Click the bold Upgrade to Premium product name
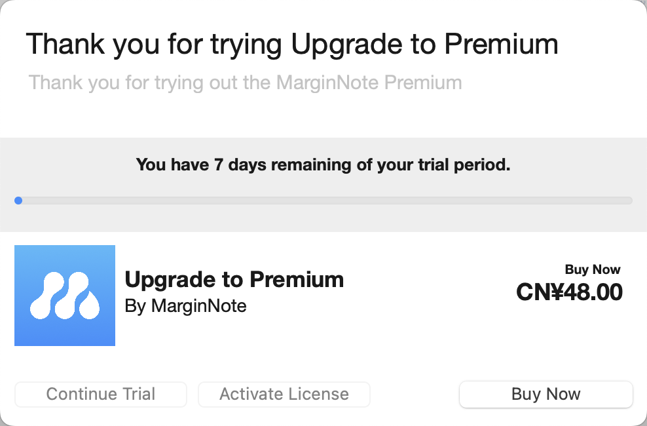This screenshot has width=647, height=426. (x=234, y=280)
